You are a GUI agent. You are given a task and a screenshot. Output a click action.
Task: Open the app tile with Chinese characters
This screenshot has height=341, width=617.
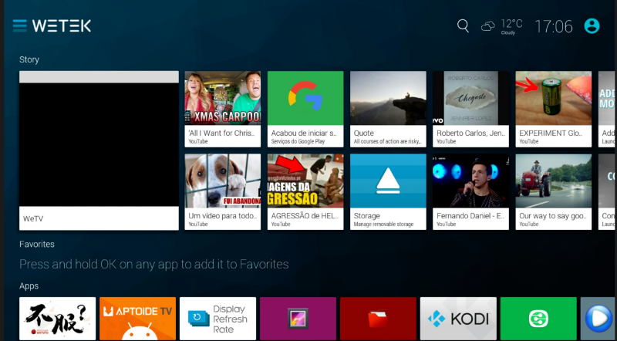pos(57,319)
